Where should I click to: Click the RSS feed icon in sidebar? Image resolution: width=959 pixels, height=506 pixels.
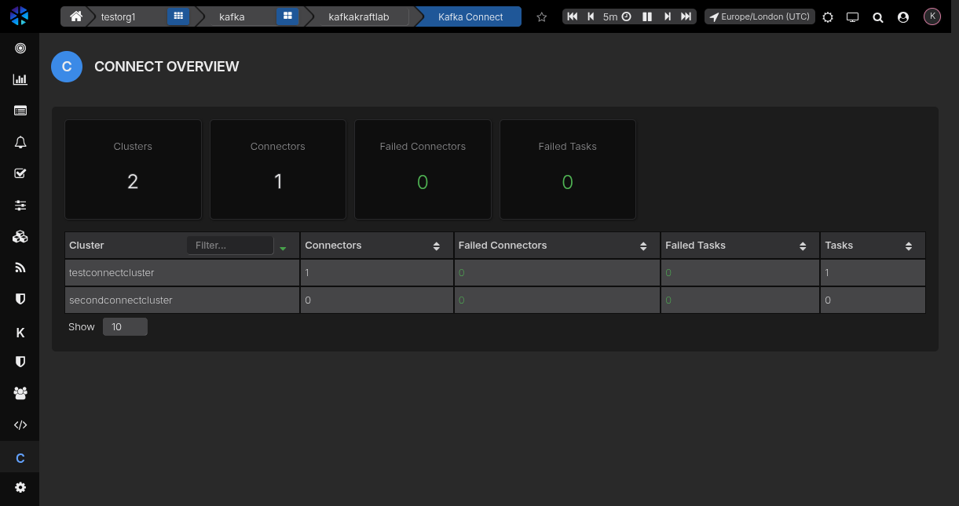point(20,268)
